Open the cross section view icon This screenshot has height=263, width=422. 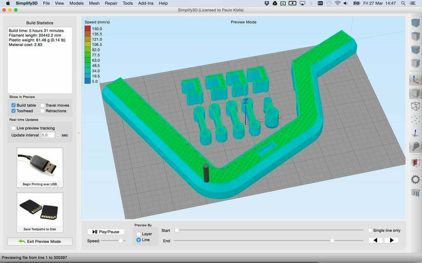415,163
